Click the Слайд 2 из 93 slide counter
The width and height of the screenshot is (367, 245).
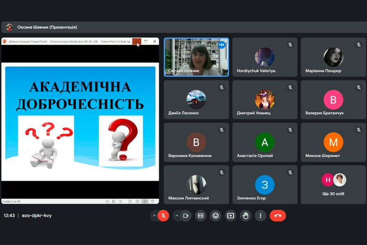coord(11,201)
